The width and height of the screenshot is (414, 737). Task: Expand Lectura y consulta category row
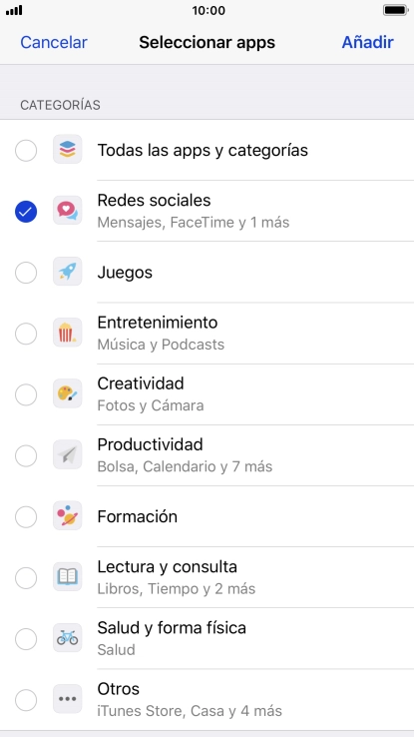pos(207,577)
